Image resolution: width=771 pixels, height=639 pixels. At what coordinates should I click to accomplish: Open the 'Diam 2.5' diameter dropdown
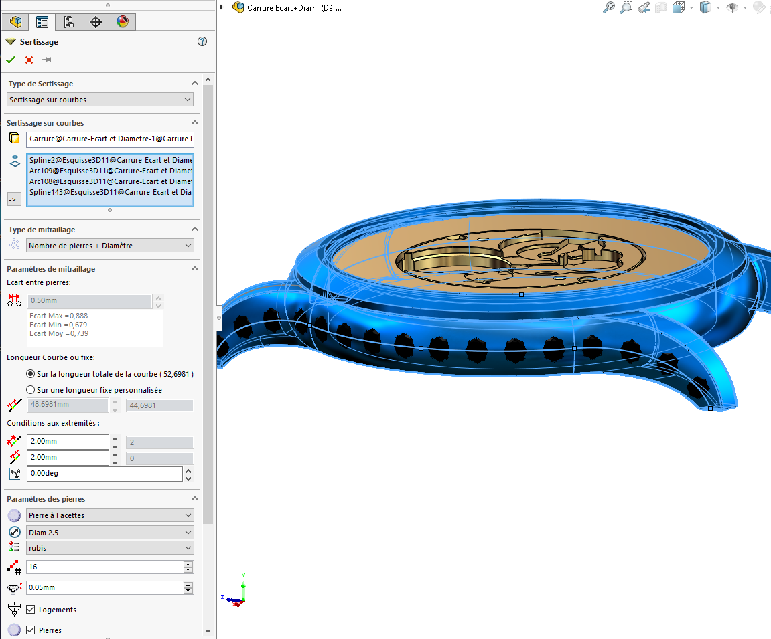click(110, 533)
